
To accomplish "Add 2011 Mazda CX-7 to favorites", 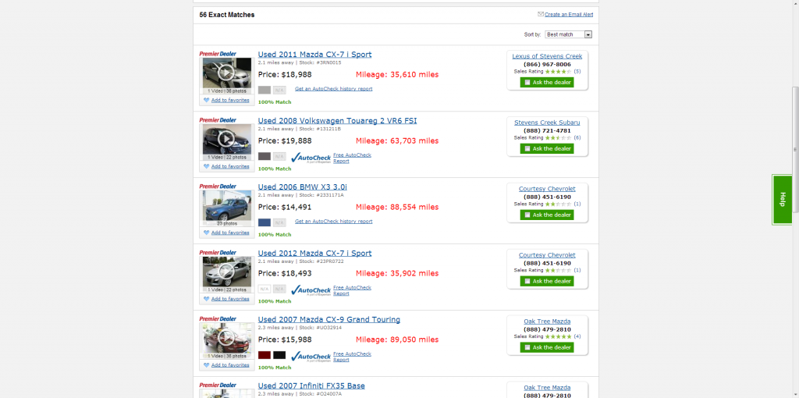I will tap(230, 100).
